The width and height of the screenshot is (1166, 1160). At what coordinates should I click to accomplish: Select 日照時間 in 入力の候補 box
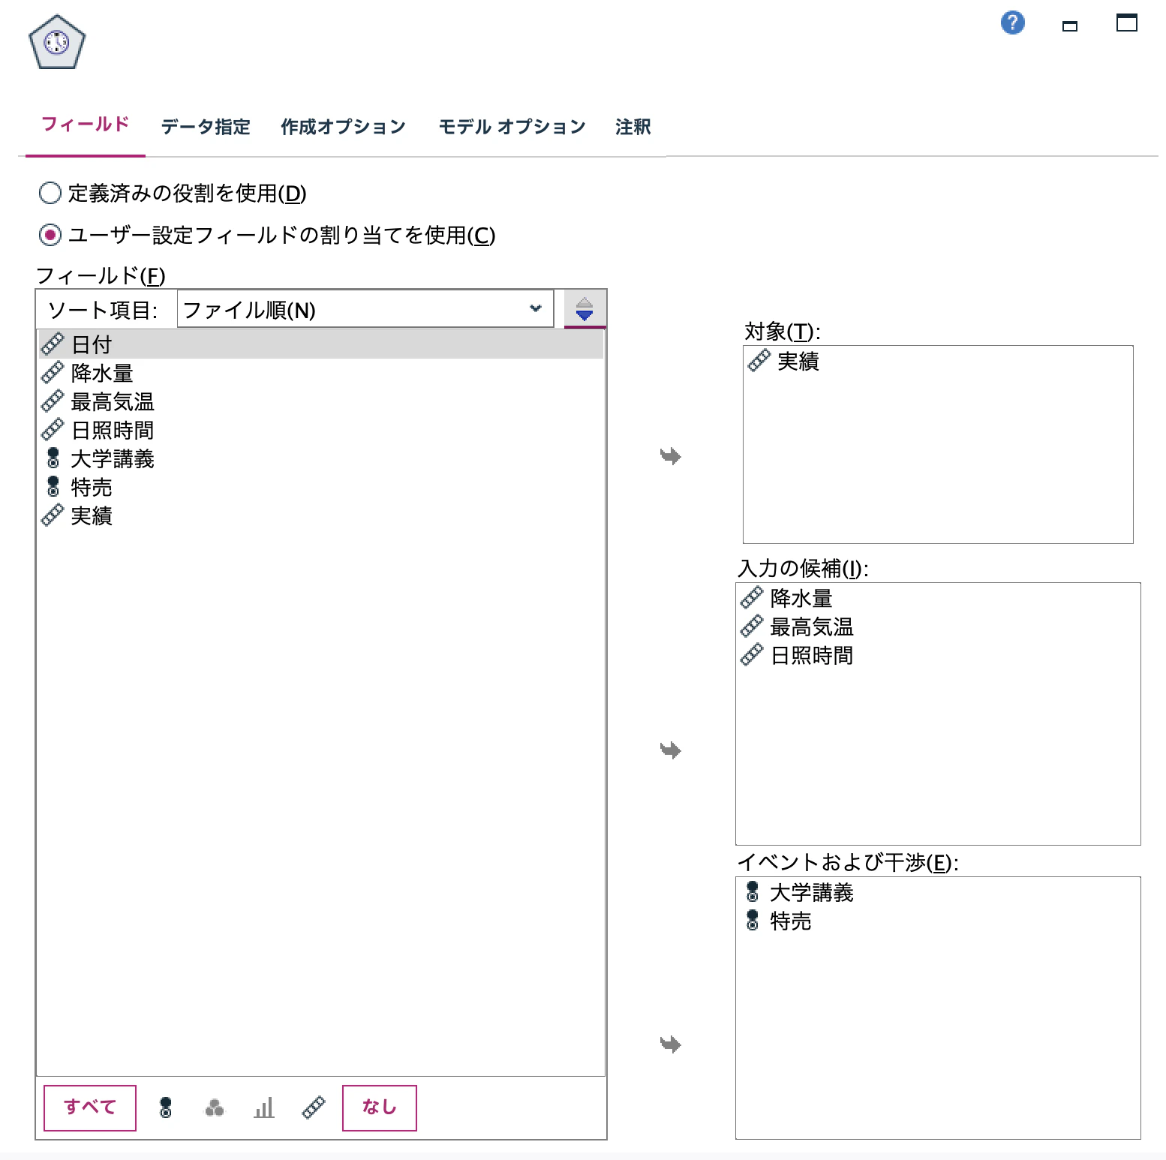coord(938,655)
